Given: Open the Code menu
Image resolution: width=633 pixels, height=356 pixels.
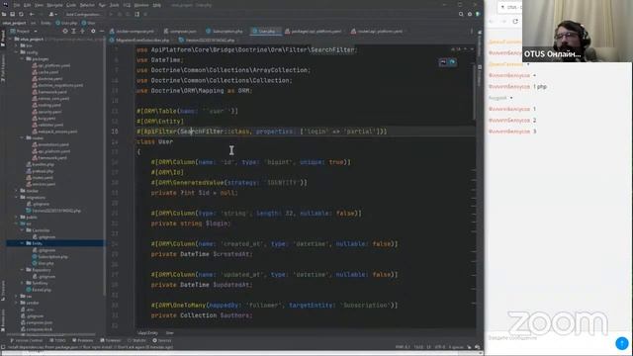Looking at the screenshot, I should 71,5.
